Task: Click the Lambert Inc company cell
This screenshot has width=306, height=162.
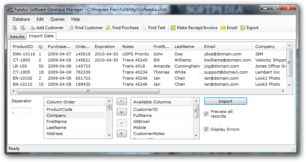Action: point(268,72)
